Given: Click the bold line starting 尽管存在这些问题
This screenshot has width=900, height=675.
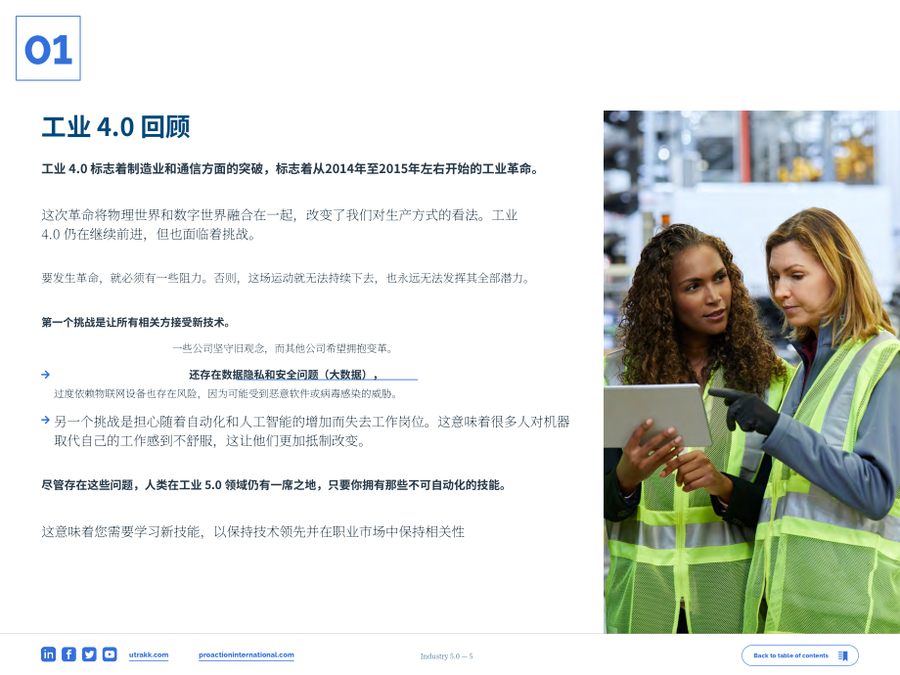Looking at the screenshot, I should (x=274, y=485).
